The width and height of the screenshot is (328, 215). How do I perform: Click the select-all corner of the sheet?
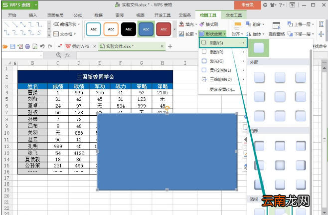[9, 63]
